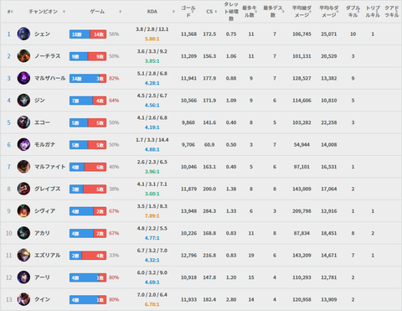Click Jhin champion portrait in row 4
This screenshot has width=402, height=311.
(x=23, y=100)
